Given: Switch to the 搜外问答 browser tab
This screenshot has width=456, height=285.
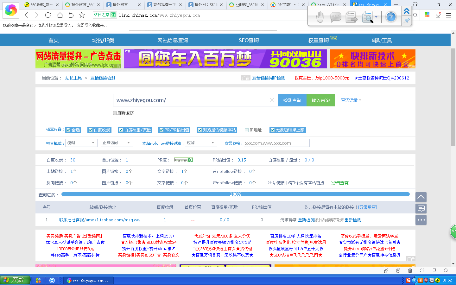Looking at the screenshot, I should [124, 4].
